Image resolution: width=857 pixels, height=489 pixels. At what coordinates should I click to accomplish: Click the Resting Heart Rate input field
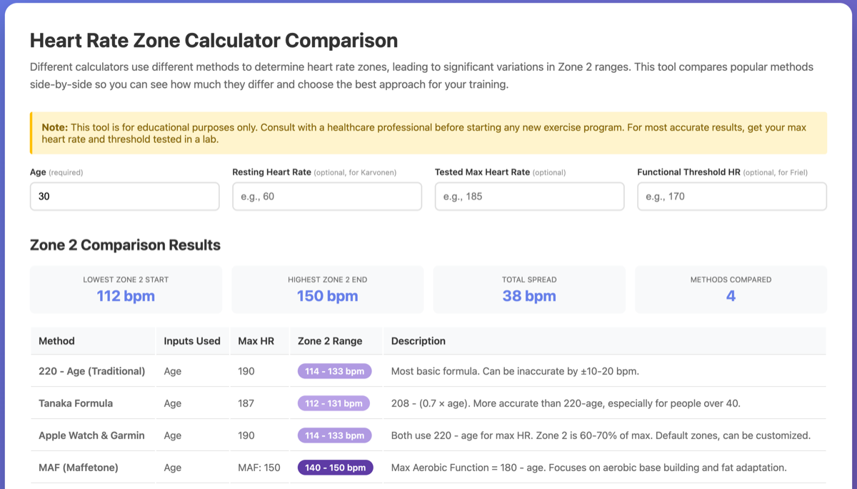click(x=327, y=196)
